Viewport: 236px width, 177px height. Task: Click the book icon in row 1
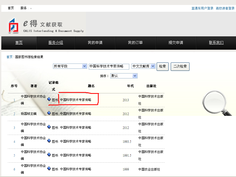pos(49,99)
